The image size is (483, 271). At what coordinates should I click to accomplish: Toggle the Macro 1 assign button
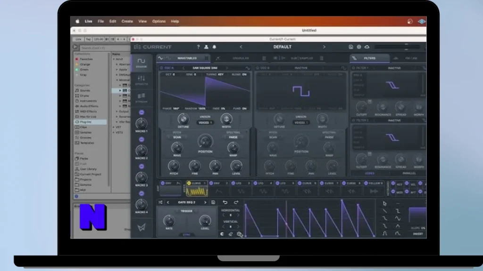(142, 112)
